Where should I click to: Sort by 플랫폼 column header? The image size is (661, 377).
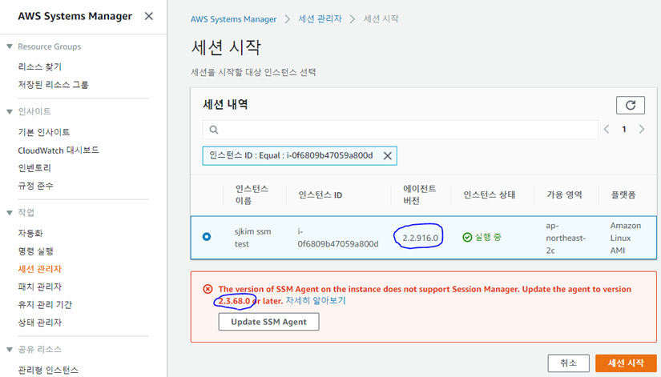click(623, 195)
